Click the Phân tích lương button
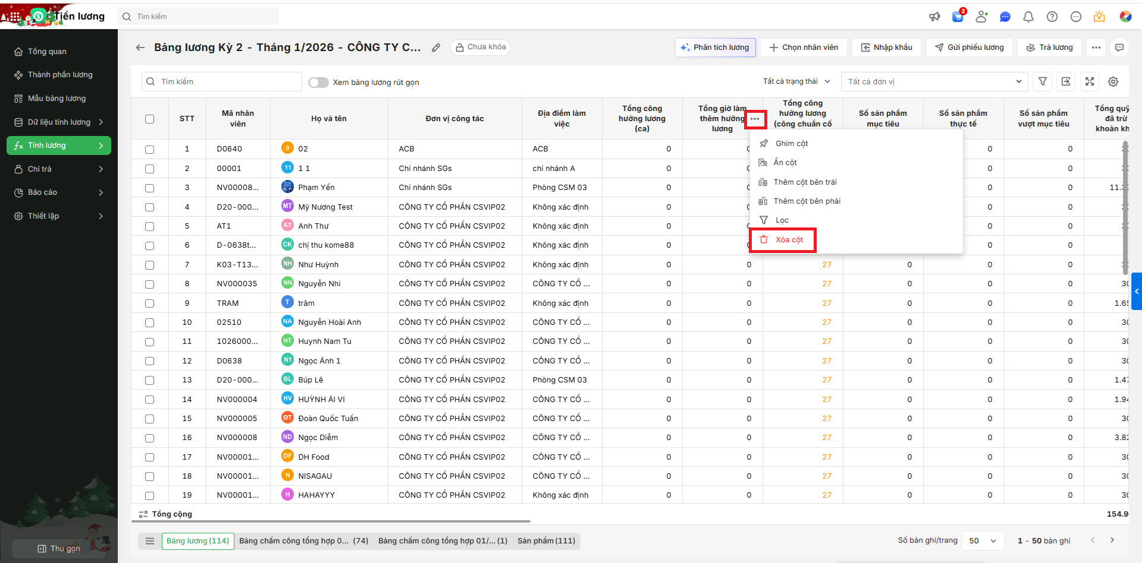 pyautogui.click(x=715, y=48)
